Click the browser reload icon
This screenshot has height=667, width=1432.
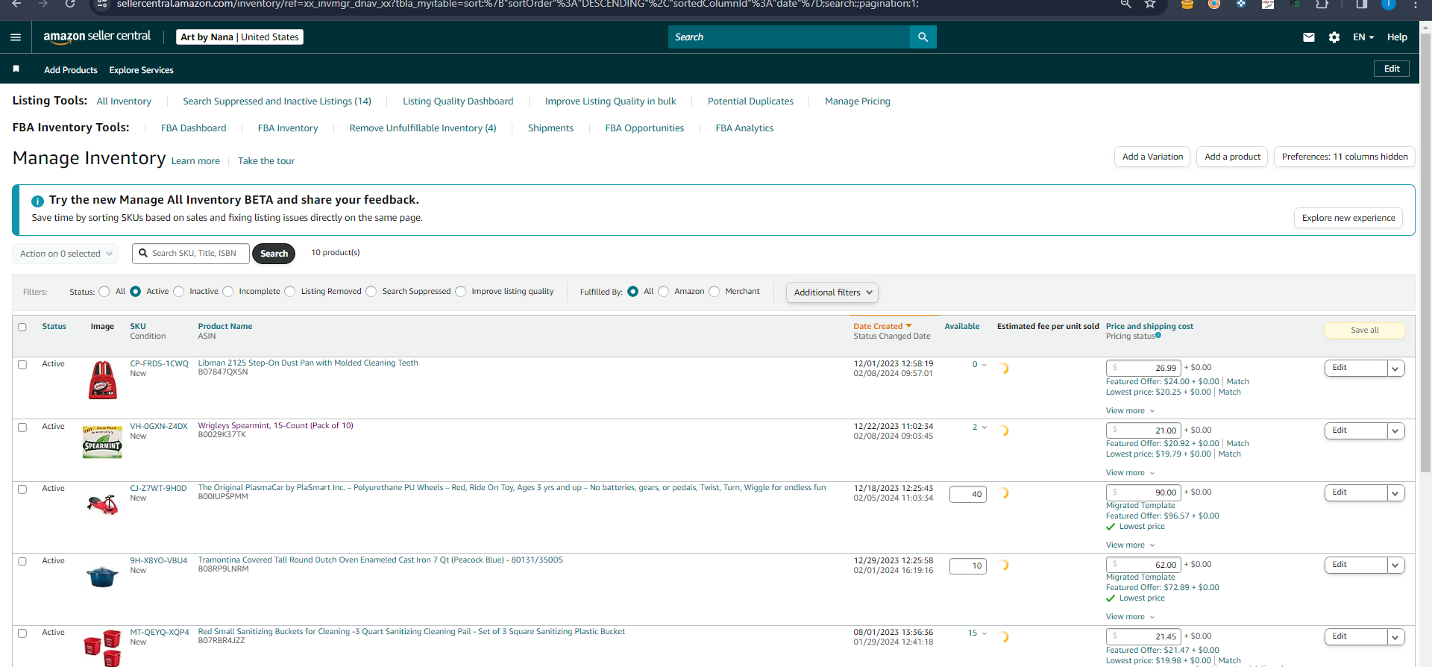click(x=69, y=4)
